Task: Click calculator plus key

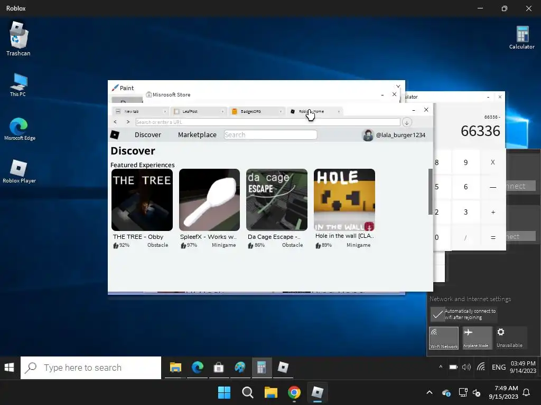Action: click(493, 212)
